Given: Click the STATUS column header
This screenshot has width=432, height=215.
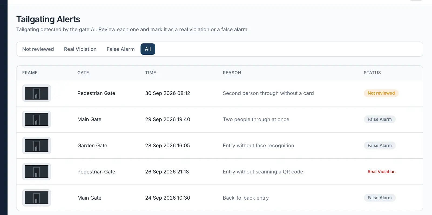Looking at the screenshot, I should pyautogui.click(x=372, y=73).
